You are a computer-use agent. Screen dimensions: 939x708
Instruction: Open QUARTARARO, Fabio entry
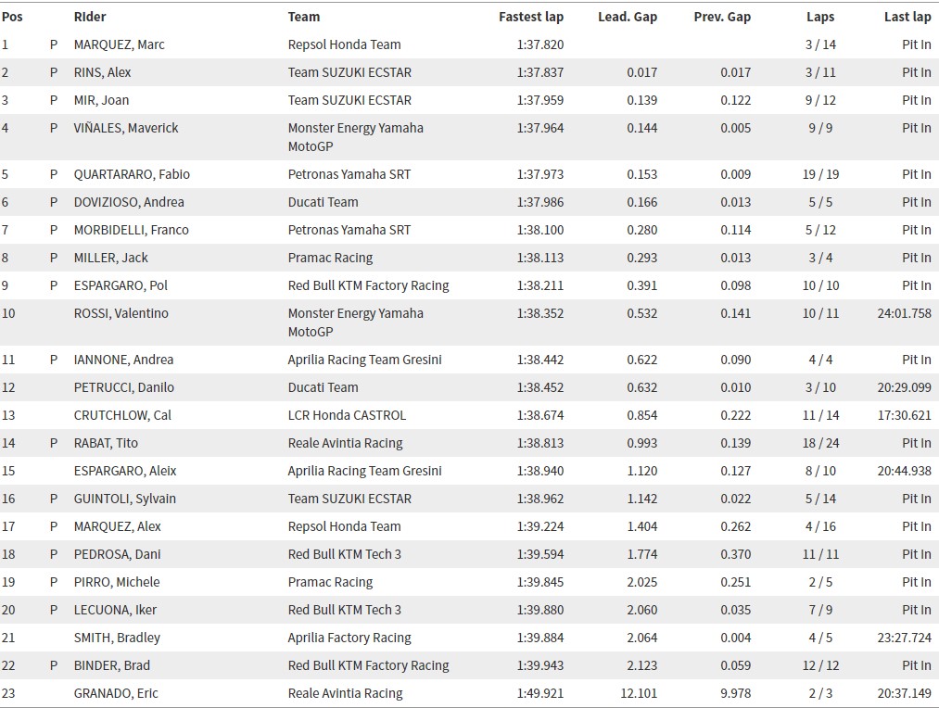(132, 174)
